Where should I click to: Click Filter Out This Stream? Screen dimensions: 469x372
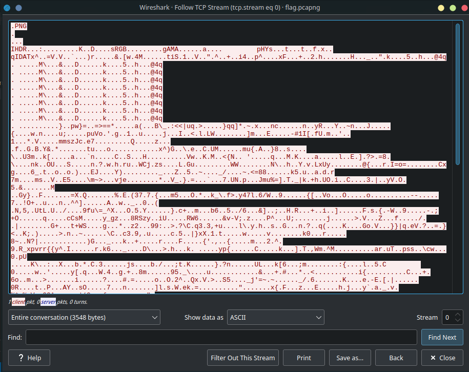[x=243, y=358]
